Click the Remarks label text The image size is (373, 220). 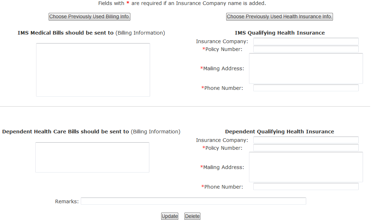[67, 201]
